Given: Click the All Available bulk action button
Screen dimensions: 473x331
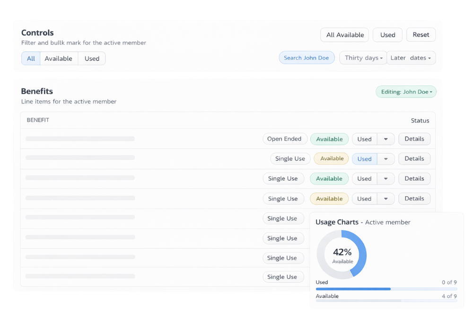Looking at the screenshot, I should [344, 35].
